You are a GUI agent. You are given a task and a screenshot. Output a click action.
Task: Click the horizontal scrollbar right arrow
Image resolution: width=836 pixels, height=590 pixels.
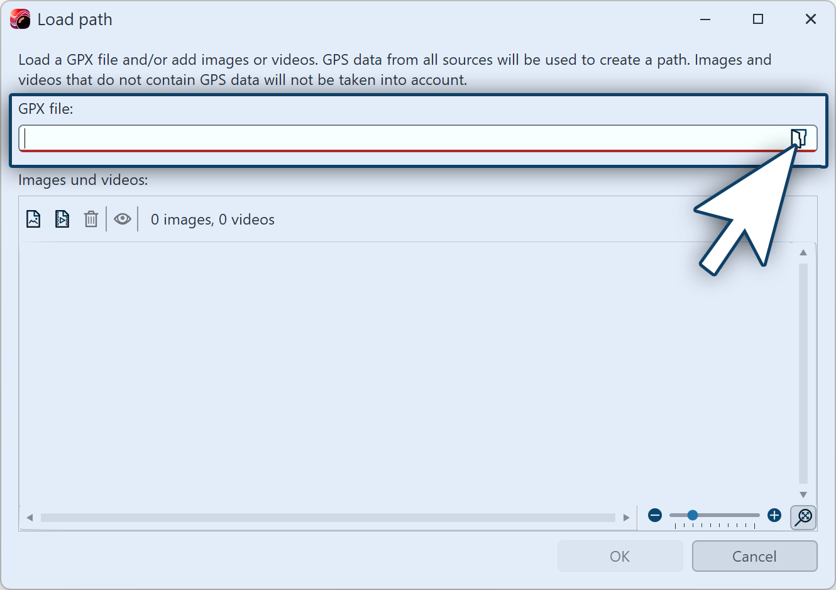(x=626, y=517)
